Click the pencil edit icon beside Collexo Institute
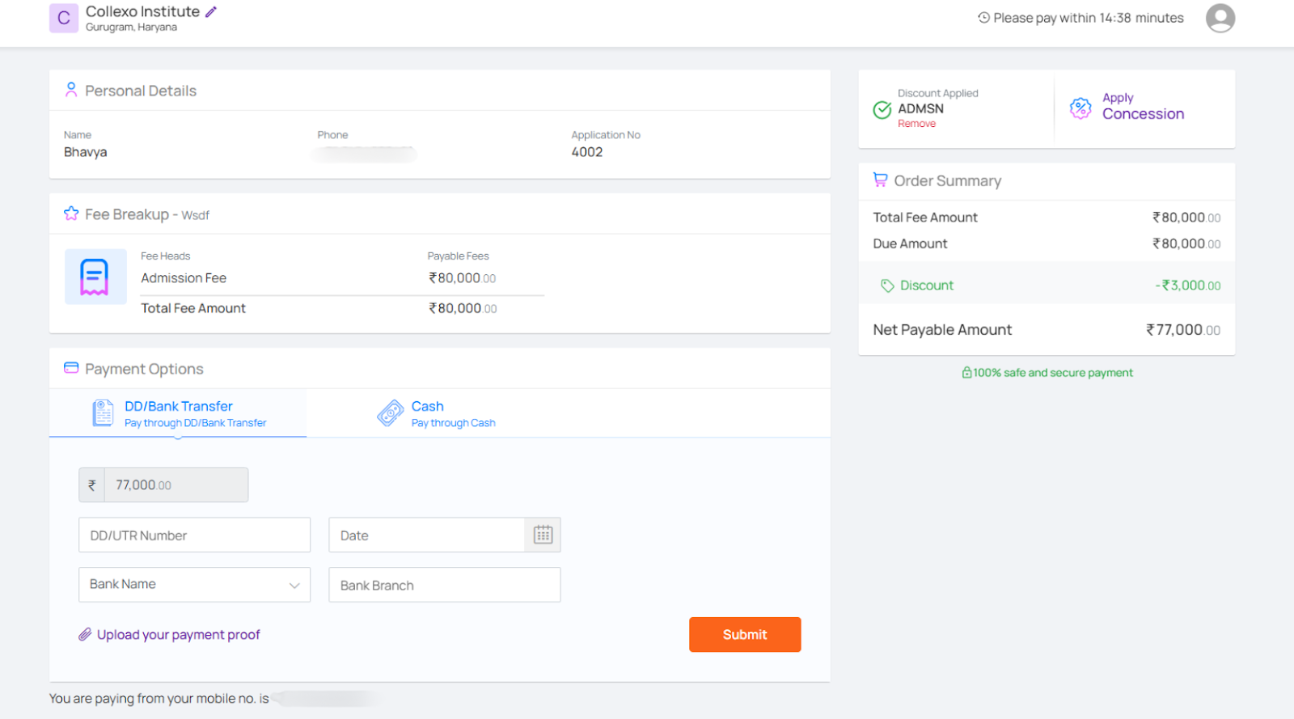1294x719 pixels. coord(211,12)
